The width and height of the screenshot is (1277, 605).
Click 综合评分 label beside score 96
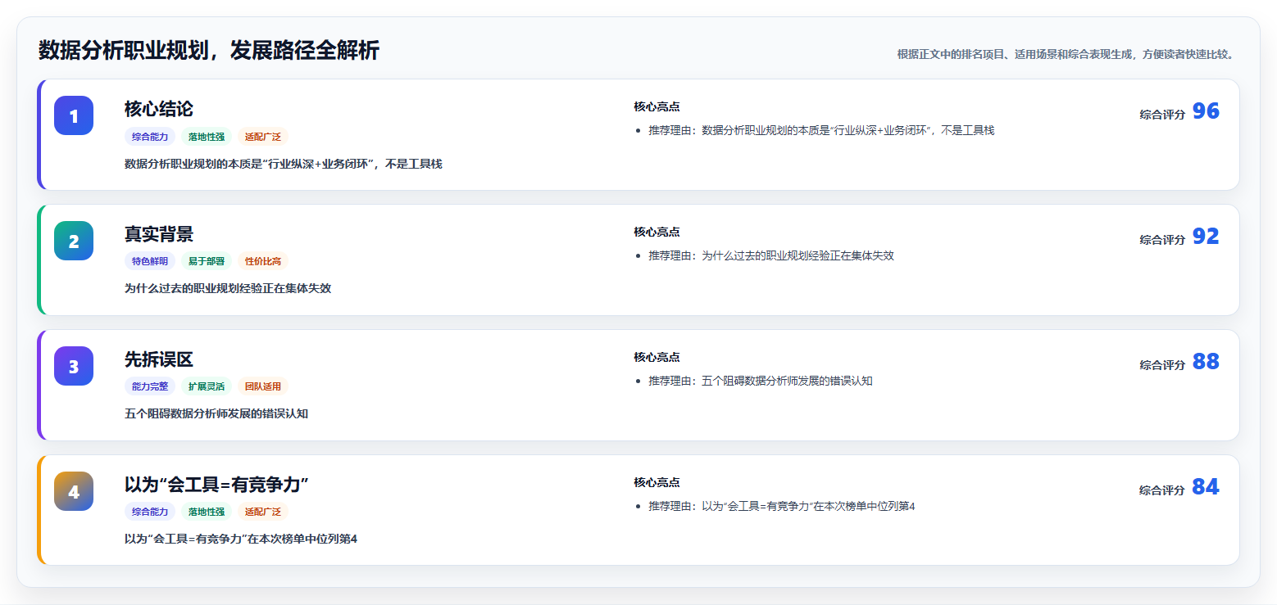(x=1162, y=115)
